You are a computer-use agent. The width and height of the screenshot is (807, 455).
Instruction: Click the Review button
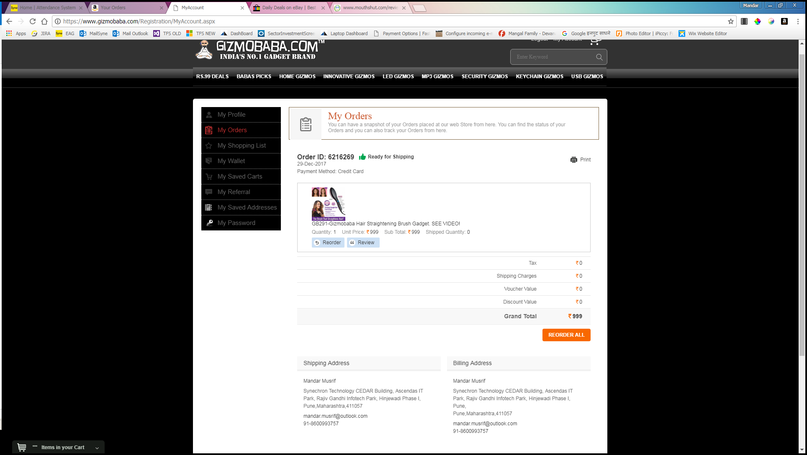click(x=363, y=243)
